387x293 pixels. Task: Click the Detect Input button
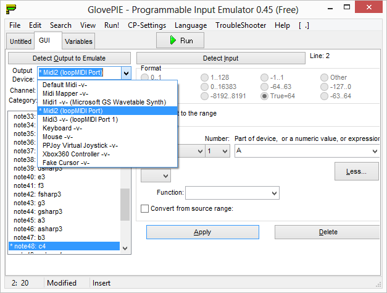pyautogui.click(x=220, y=58)
